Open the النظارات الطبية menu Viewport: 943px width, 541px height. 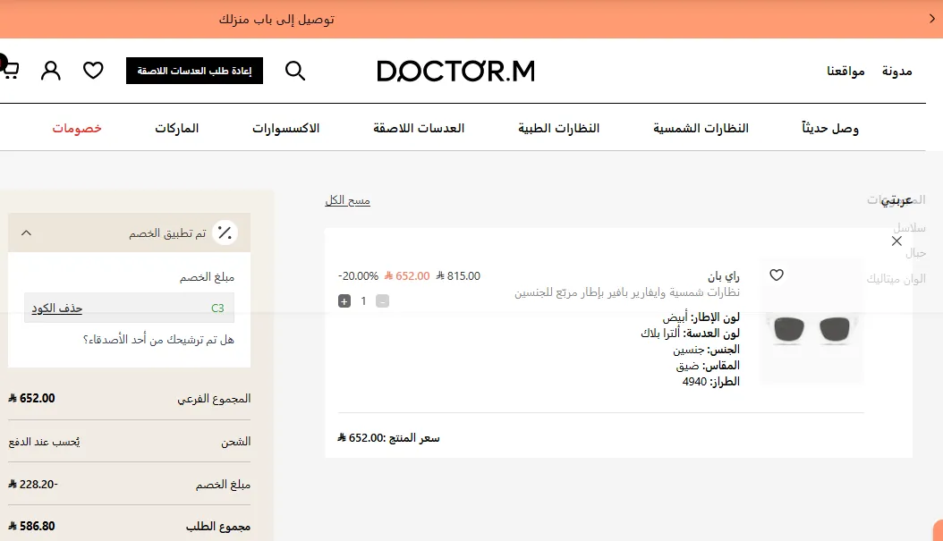coord(558,128)
